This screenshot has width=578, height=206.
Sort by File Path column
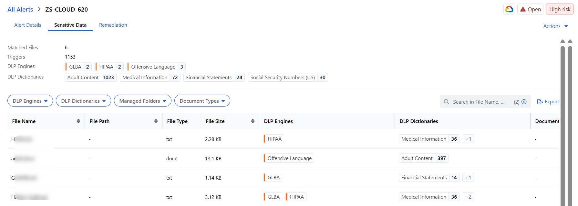(156, 121)
